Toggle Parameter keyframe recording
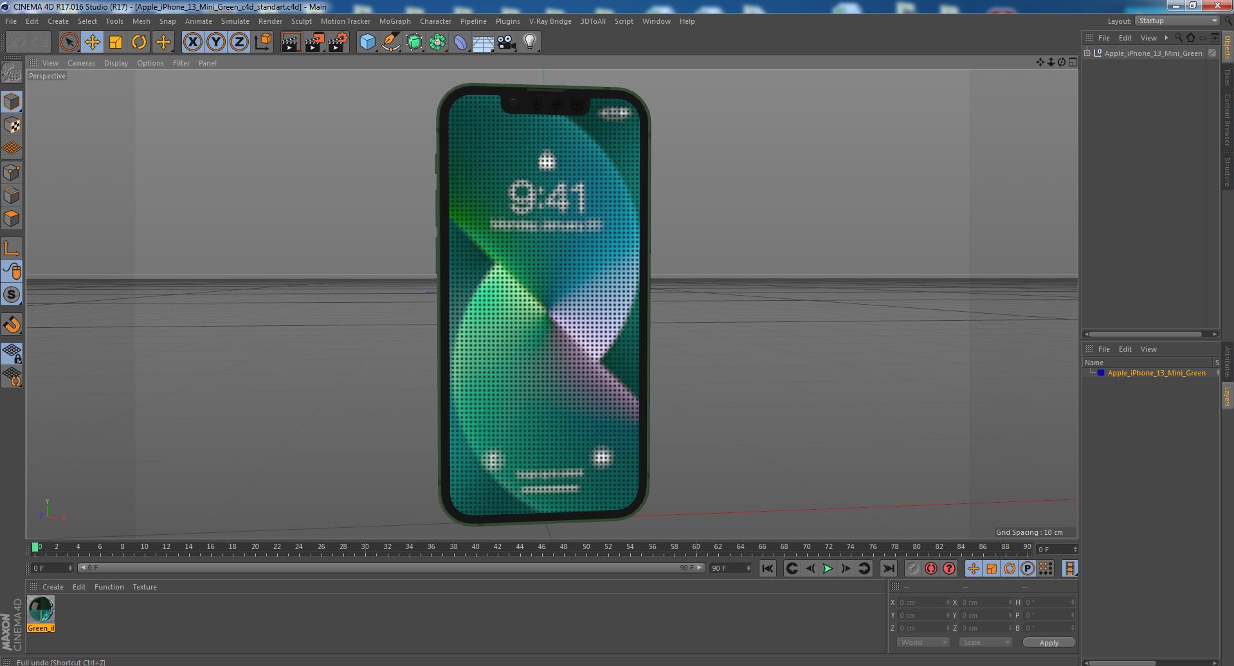The height and width of the screenshot is (666, 1234). click(x=1028, y=568)
